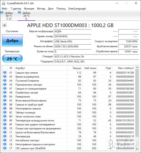Click status circle for attribute BC row
Viewport: 141px width, 153px height.
[x=5, y=113]
